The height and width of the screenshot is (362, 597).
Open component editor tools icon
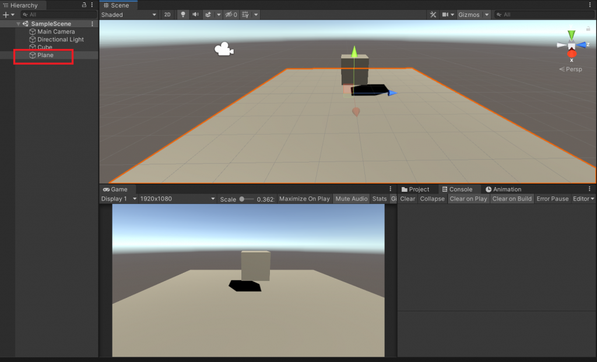[x=433, y=15]
